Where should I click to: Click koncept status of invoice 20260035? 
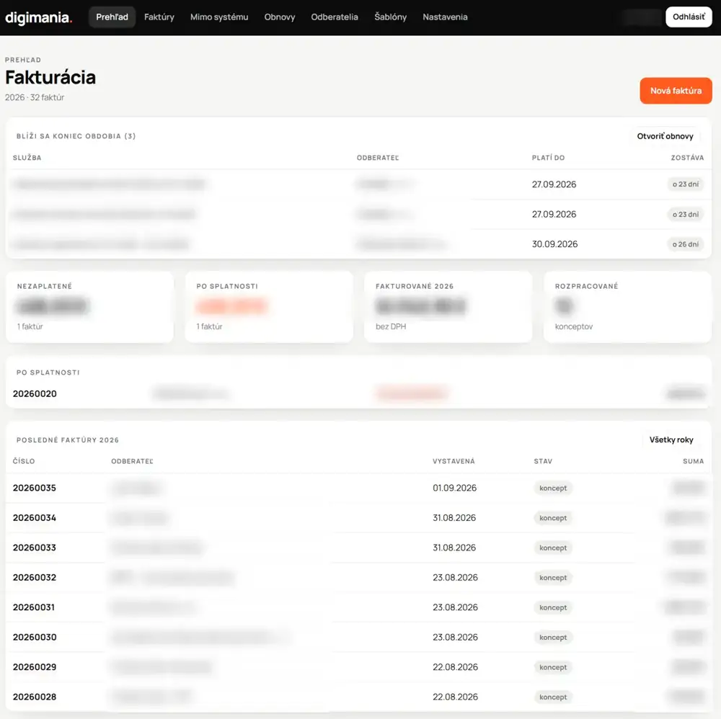[x=553, y=488]
